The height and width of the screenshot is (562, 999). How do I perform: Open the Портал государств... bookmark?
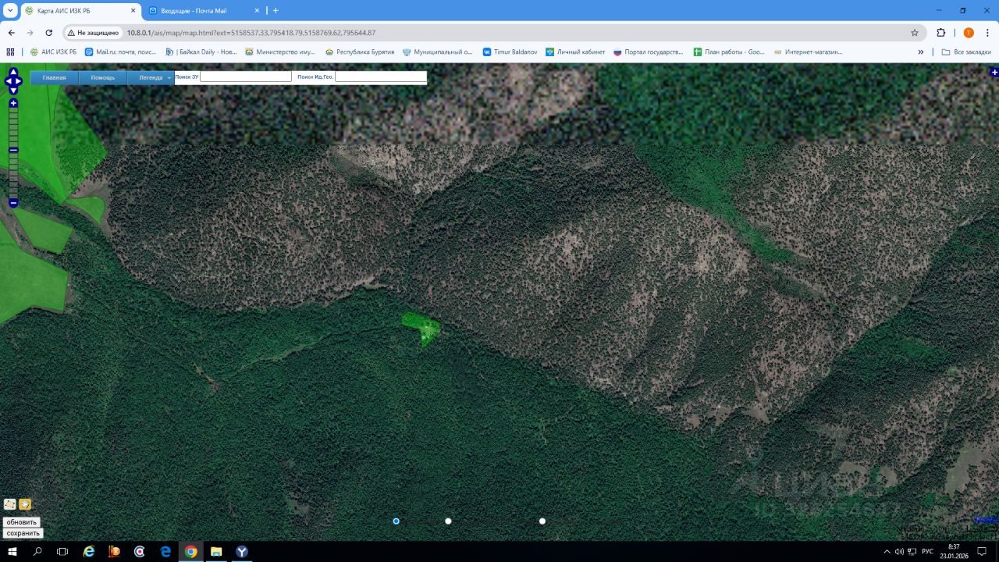pyautogui.click(x=649, y=52)
